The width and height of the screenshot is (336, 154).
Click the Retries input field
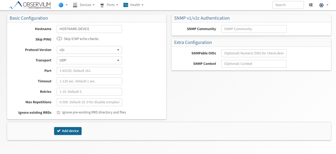click(x=89, y=92)
